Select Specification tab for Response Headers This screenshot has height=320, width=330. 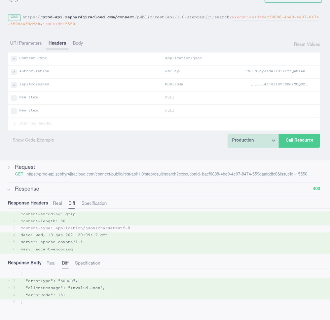(94, 203)
